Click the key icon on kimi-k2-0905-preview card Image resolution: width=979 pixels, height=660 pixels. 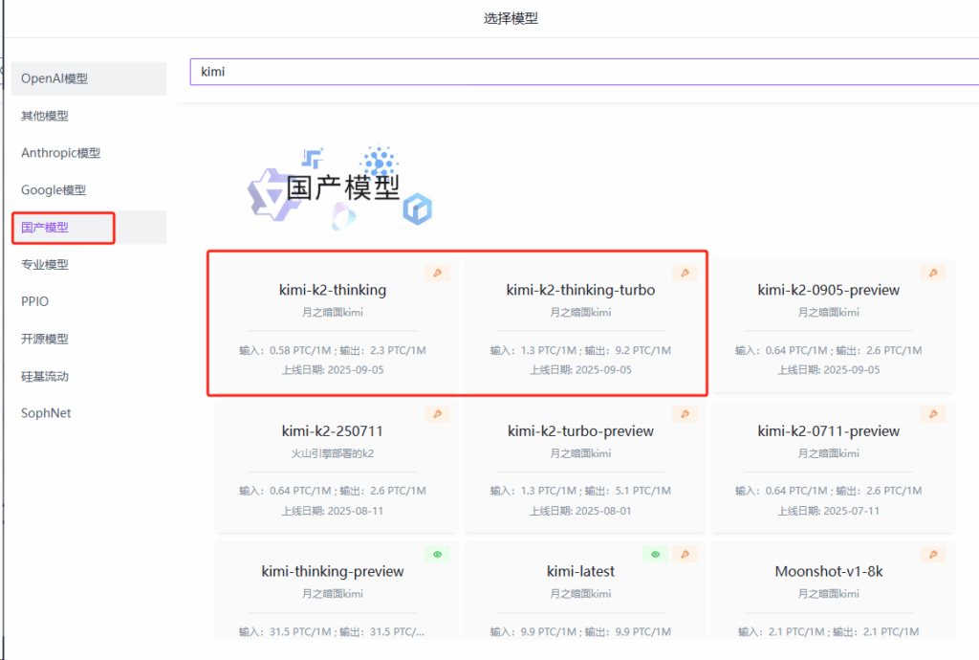931,273
